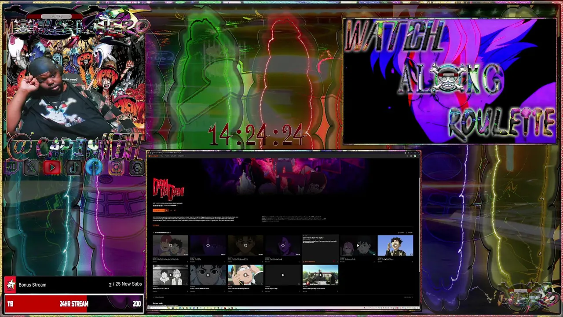Open the episode 15 thumbnail
The height and width of the screenshot is (317, 563).
tap(245, 245)
